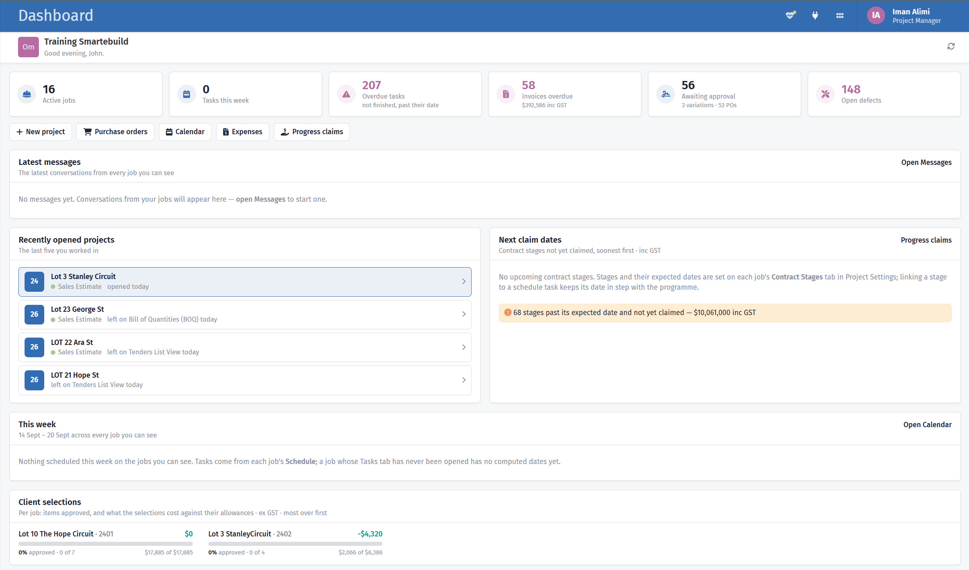Refresh the dashboard with the reload icon

tap(951, 46)
